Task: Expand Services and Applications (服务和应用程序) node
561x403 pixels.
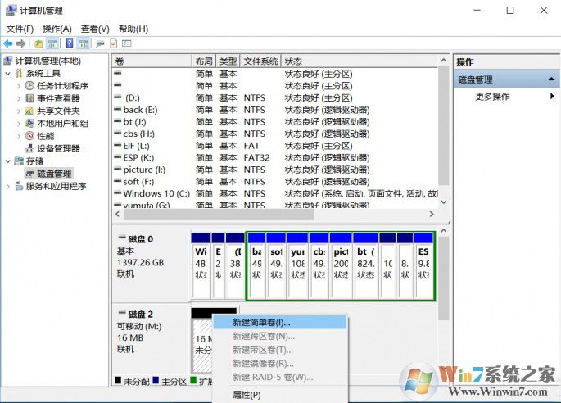Action: [8, 186]
